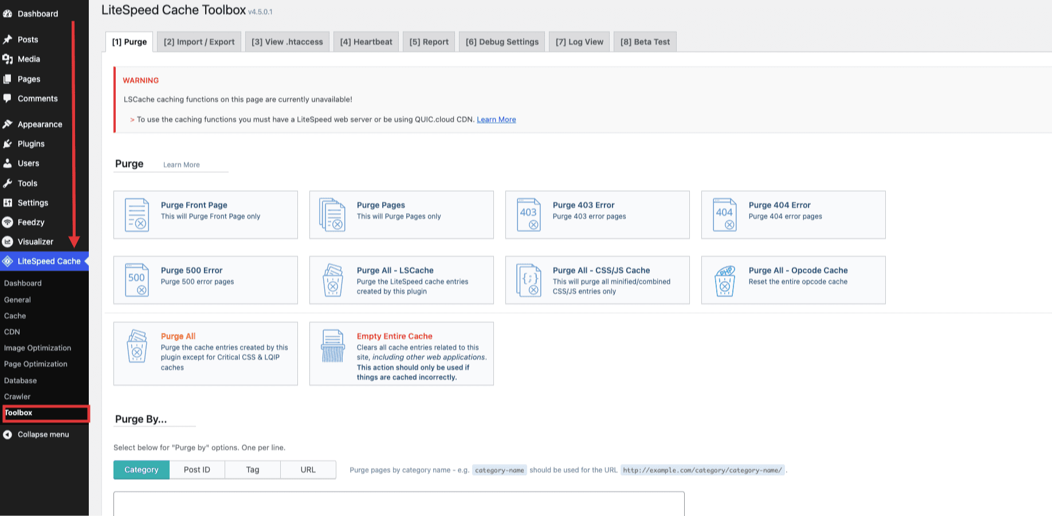Select the Post ID purge option

click(x=197, y=470)
